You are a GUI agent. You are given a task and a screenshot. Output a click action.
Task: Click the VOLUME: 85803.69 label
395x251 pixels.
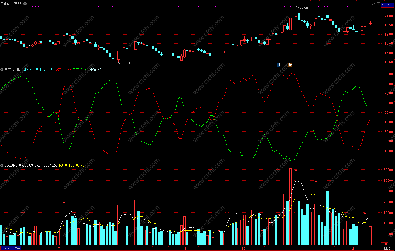pyautogui.click(x=19, y=165)
